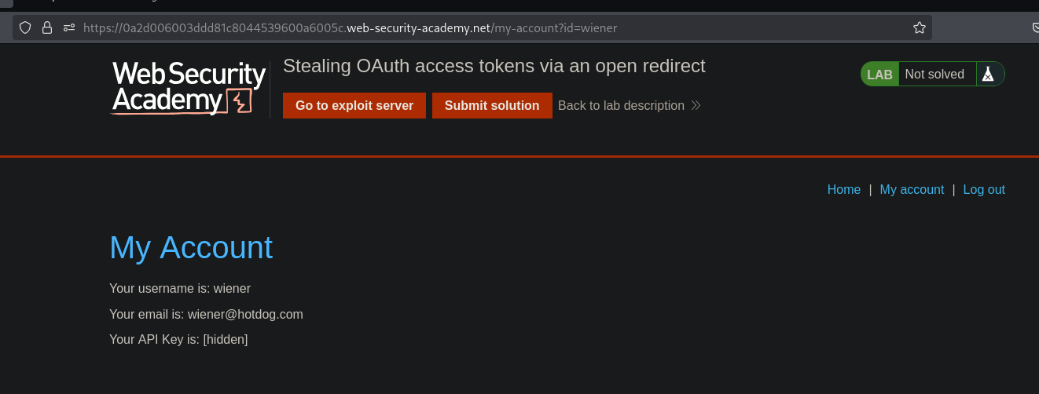Click the My Account page heading
Screen dimensions: 1039x394
[x=191, y=247]
